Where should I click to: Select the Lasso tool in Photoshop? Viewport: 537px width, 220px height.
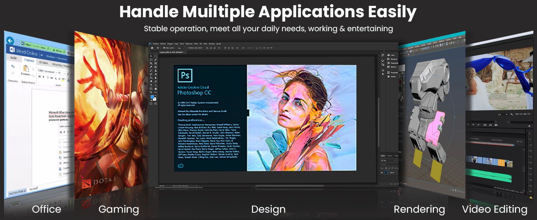(x=151, y=60)
